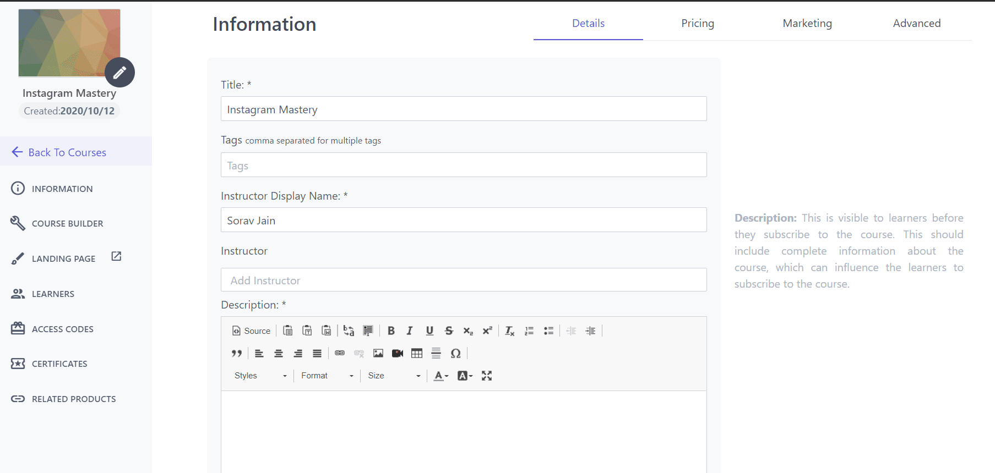Apply block quote formatting

point(237,353)
